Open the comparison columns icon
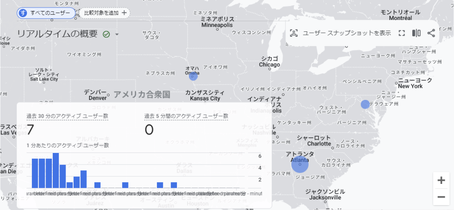This screenshot has height=210, width=454. tap(416, 33)
